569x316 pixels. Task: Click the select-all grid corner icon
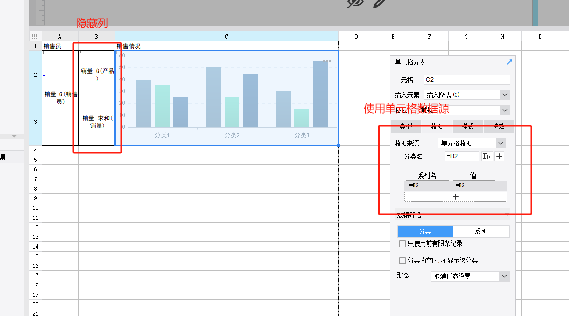35,36
